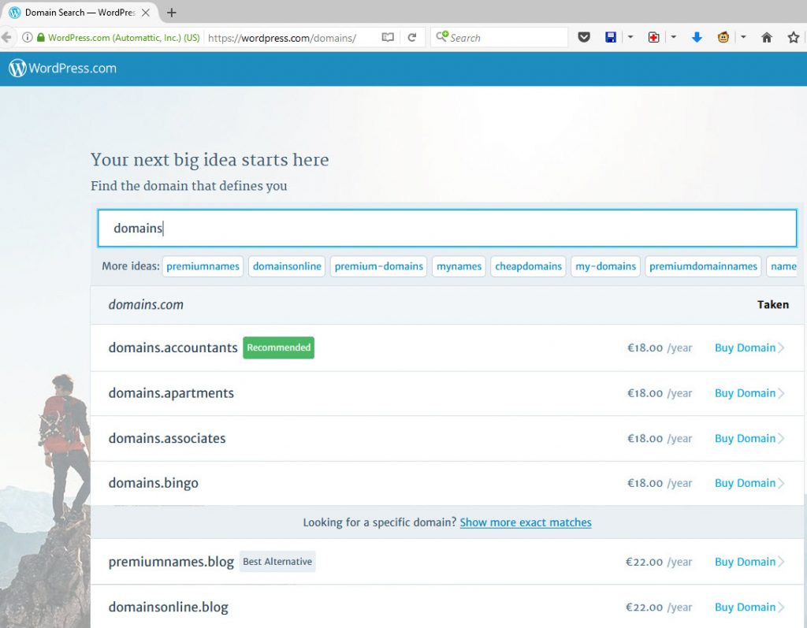This screenshot has width=807, height=628.
Task: Buy Domain for domainsonline.blog
Action: [x=749, y=608]
